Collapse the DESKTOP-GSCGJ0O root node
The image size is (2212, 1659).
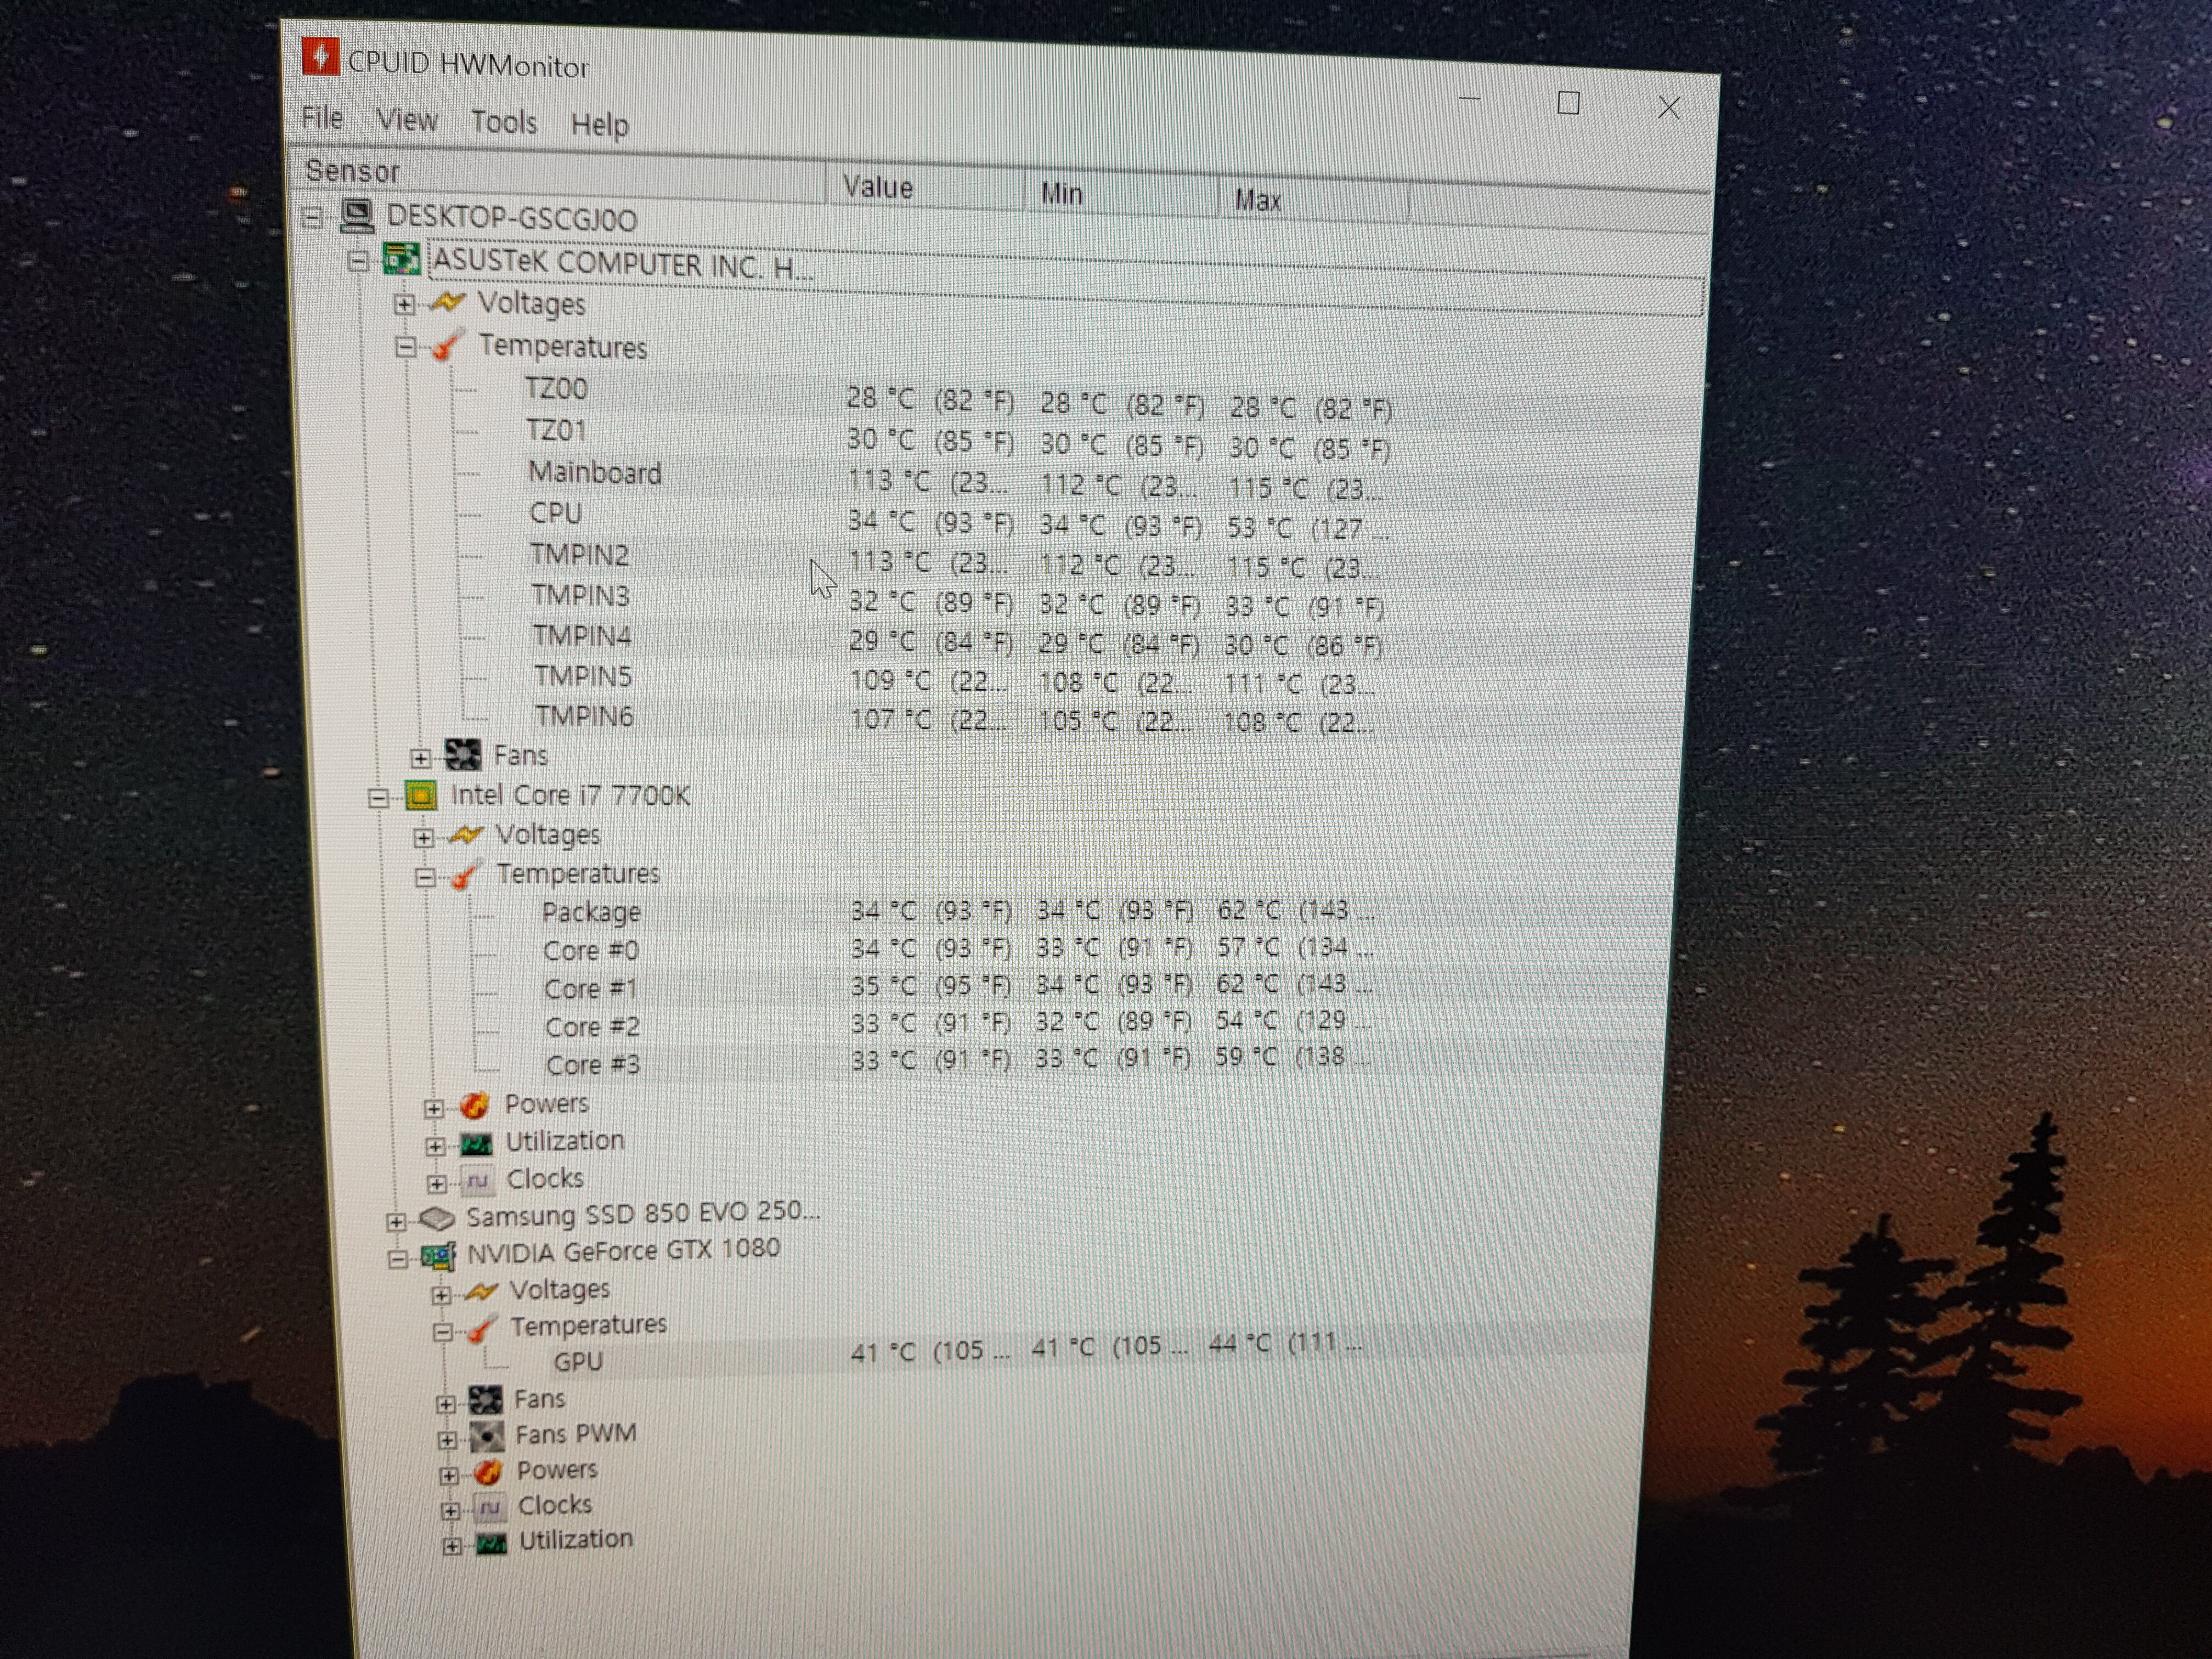313,216
